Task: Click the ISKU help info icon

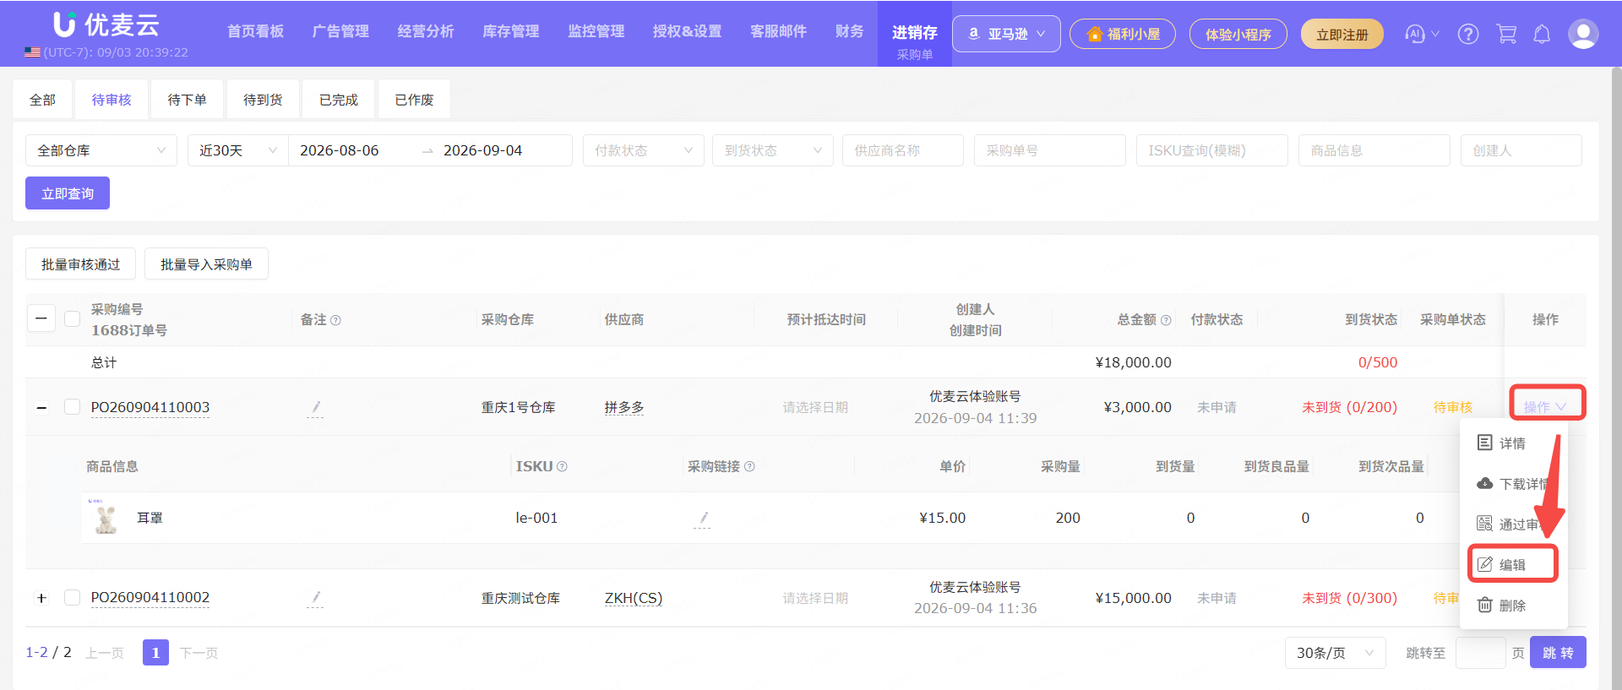Action: [x=562, y=466]
